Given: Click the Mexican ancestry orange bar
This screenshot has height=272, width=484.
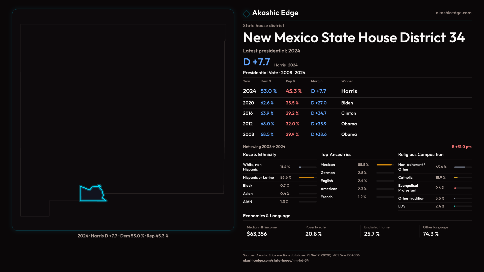Looking at the screenshot, I should pos(384,165).
